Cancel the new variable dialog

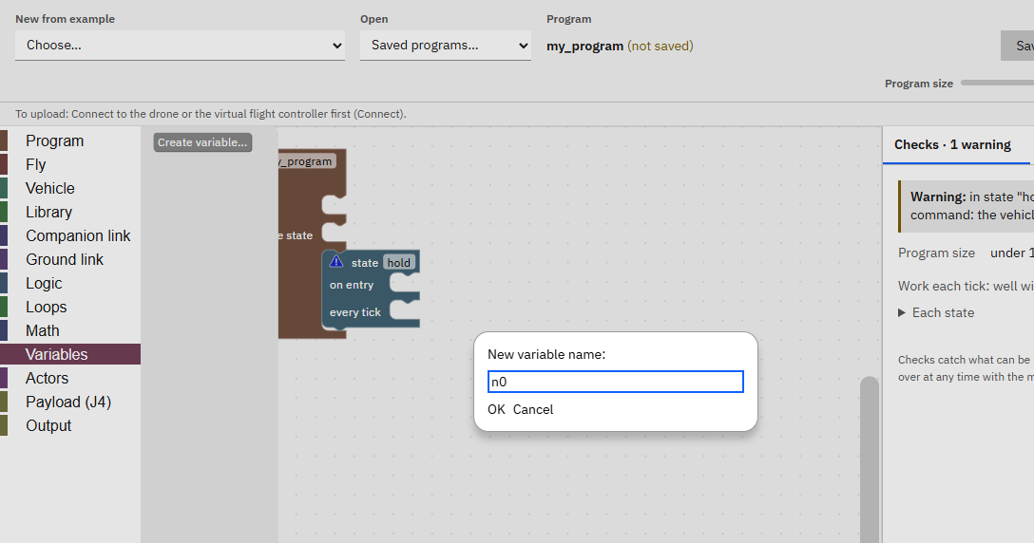point(533,409)
